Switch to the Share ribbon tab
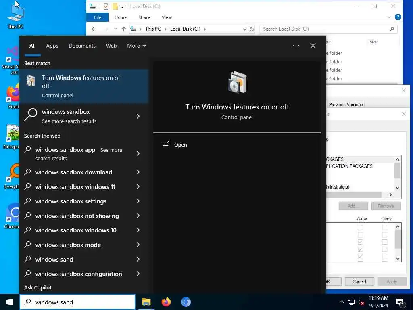This screenshot has width=413, height=310. tap(144, 17)
